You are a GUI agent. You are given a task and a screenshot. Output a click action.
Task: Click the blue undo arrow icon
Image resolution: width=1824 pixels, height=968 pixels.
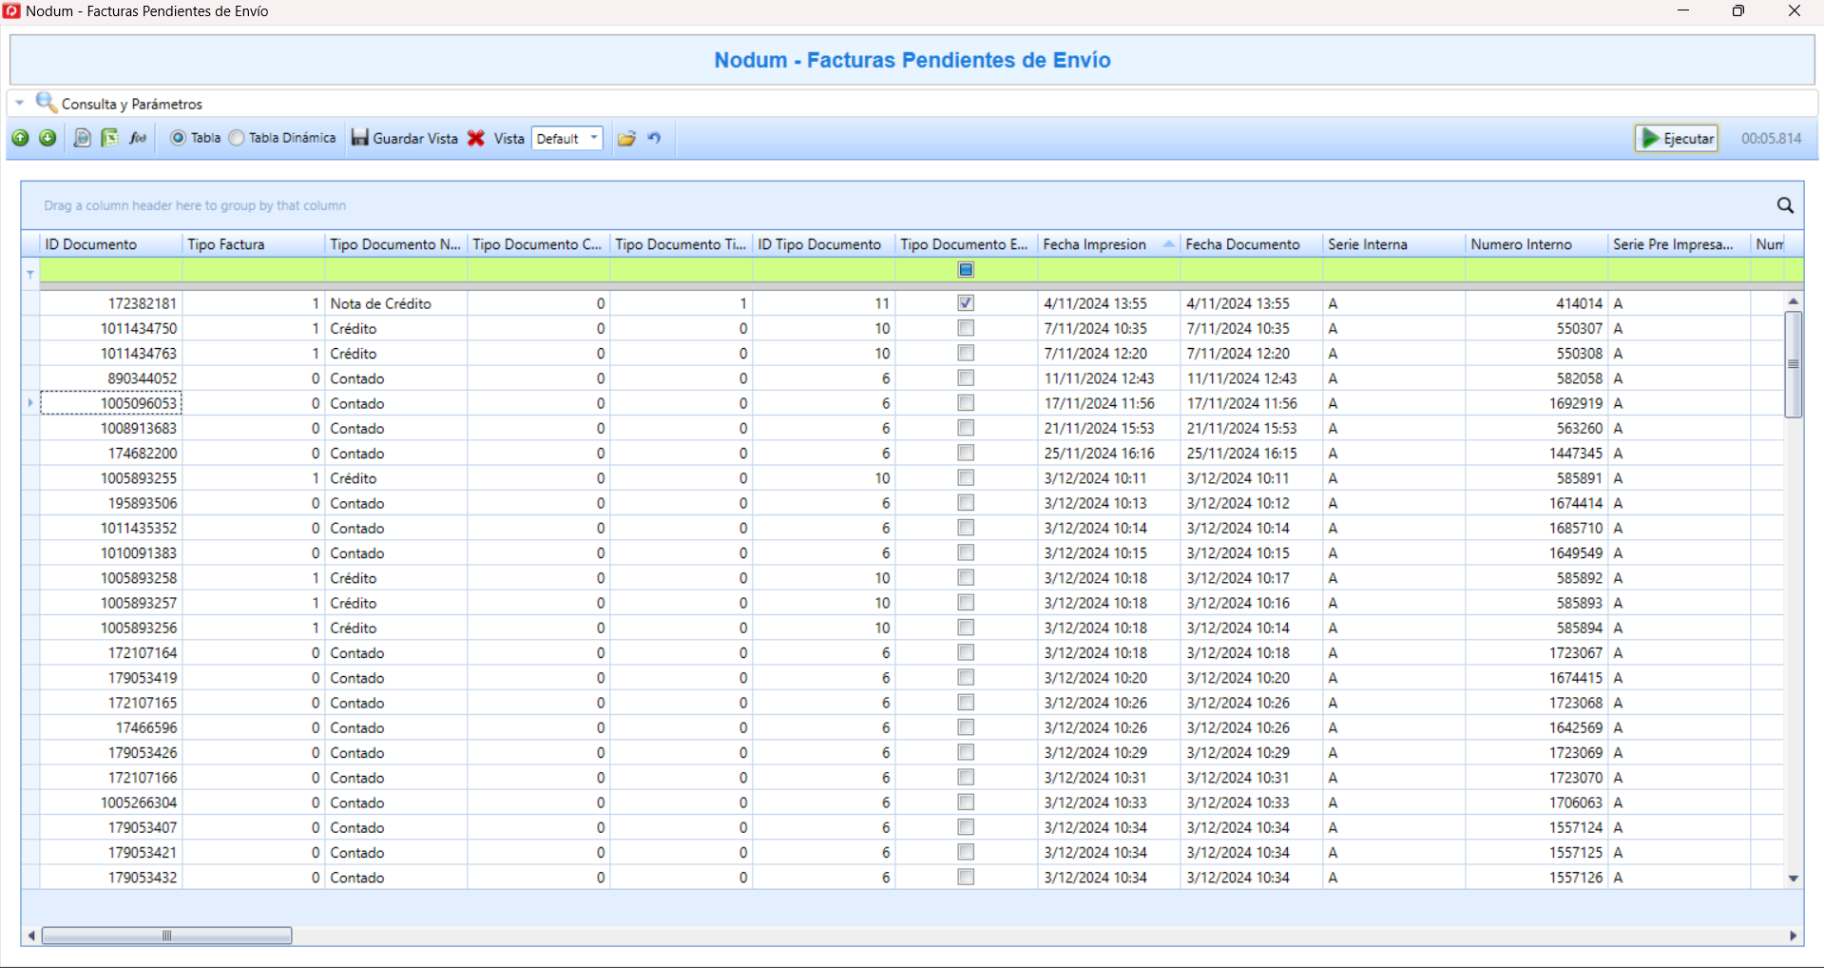pos(654,138)
